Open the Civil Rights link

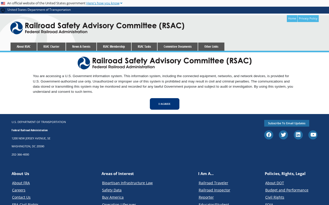pyautogui.click(x=275, y=197)
